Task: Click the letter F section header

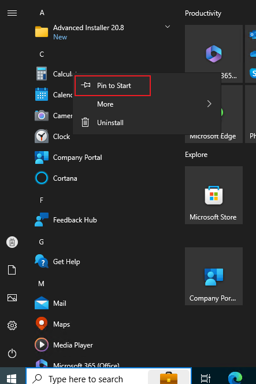Action: 42,200
